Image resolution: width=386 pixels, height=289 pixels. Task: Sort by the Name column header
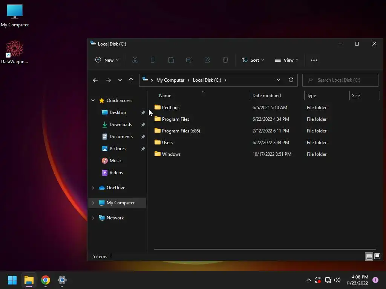pos(165,95)
